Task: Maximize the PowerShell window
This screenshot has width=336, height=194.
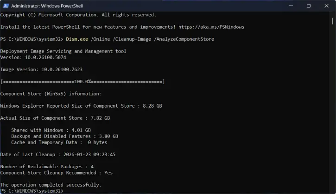Action: pos(308,6)
